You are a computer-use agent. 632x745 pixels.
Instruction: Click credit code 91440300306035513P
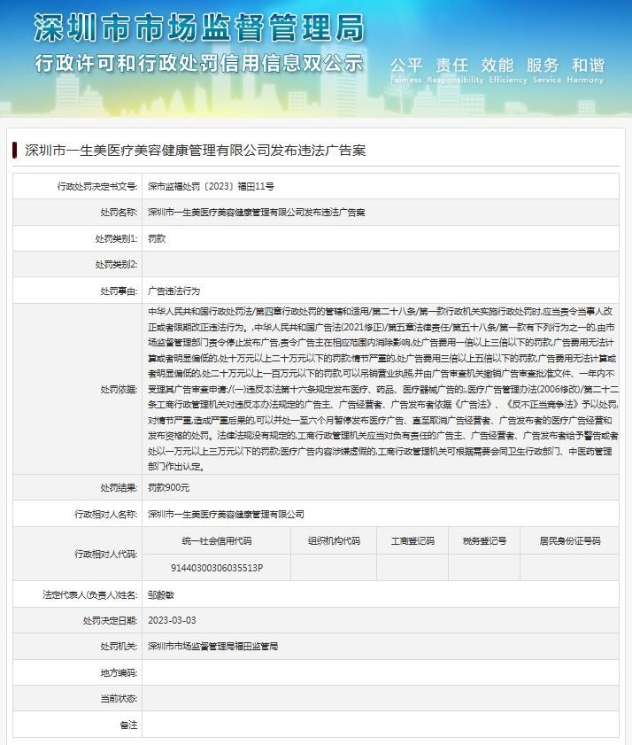point(217,568)
